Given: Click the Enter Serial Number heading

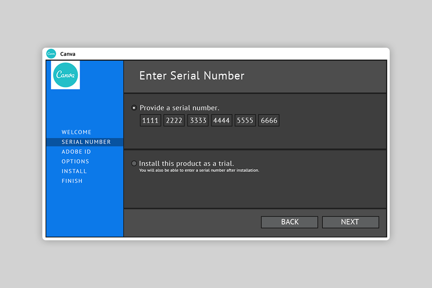Looking at the screenshot, I should [192, 76].
